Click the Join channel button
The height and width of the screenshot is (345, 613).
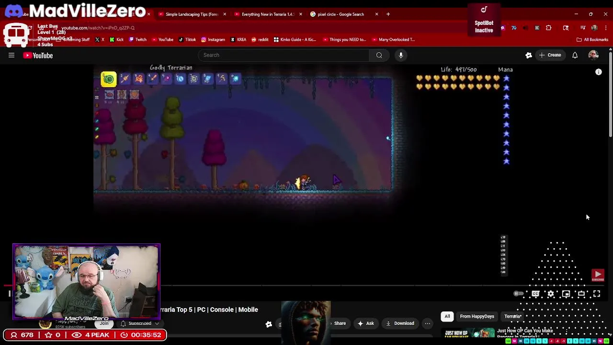[104, 324]
